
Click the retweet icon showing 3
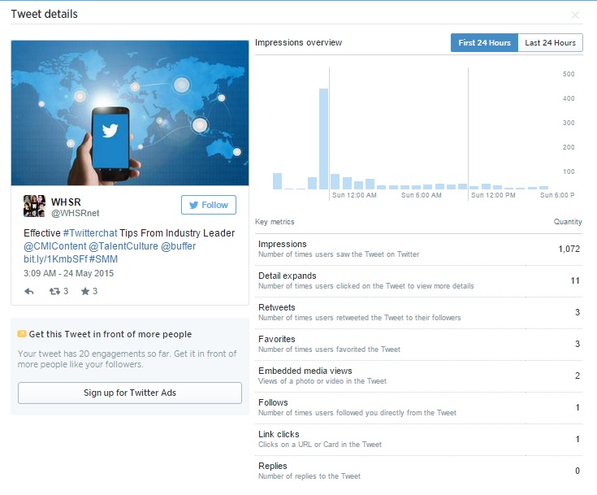coord(55,292)
